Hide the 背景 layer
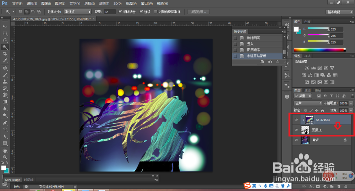The height and width of the screenshot is (191, 355). [296, 140]
